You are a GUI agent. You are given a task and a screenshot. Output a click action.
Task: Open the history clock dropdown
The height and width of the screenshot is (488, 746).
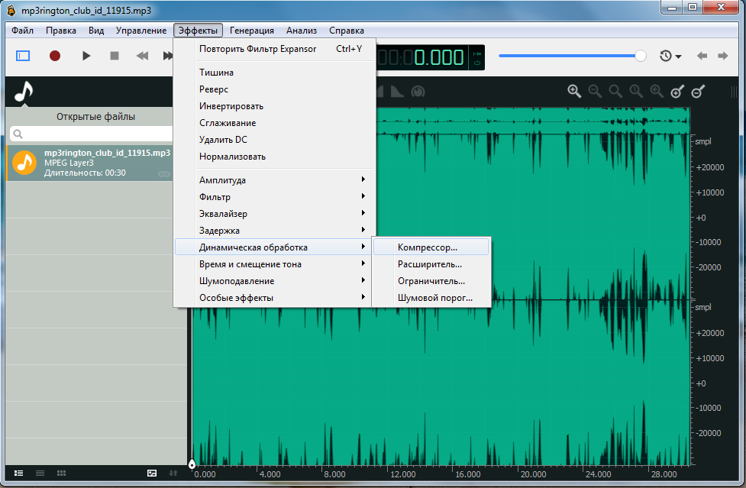point(670,56)
